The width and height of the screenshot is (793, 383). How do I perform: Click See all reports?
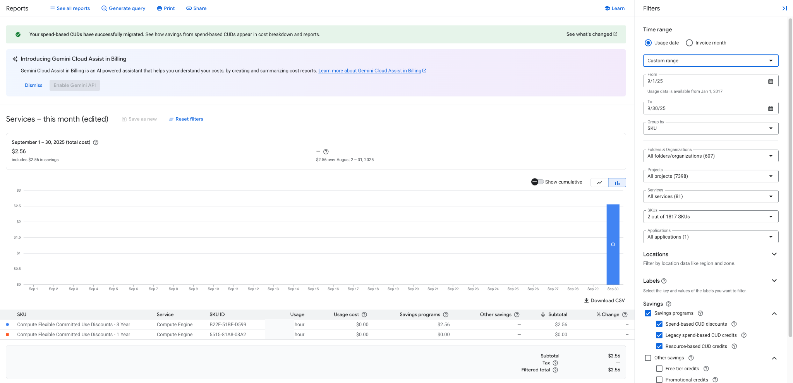pyautogui.click(x=73, y=8)
